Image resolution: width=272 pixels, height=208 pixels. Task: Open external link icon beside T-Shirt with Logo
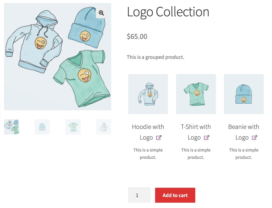207,138
